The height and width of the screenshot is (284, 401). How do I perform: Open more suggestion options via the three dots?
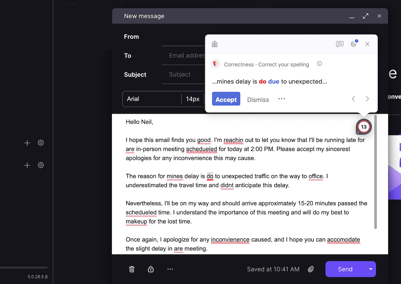tap(281, 99)
